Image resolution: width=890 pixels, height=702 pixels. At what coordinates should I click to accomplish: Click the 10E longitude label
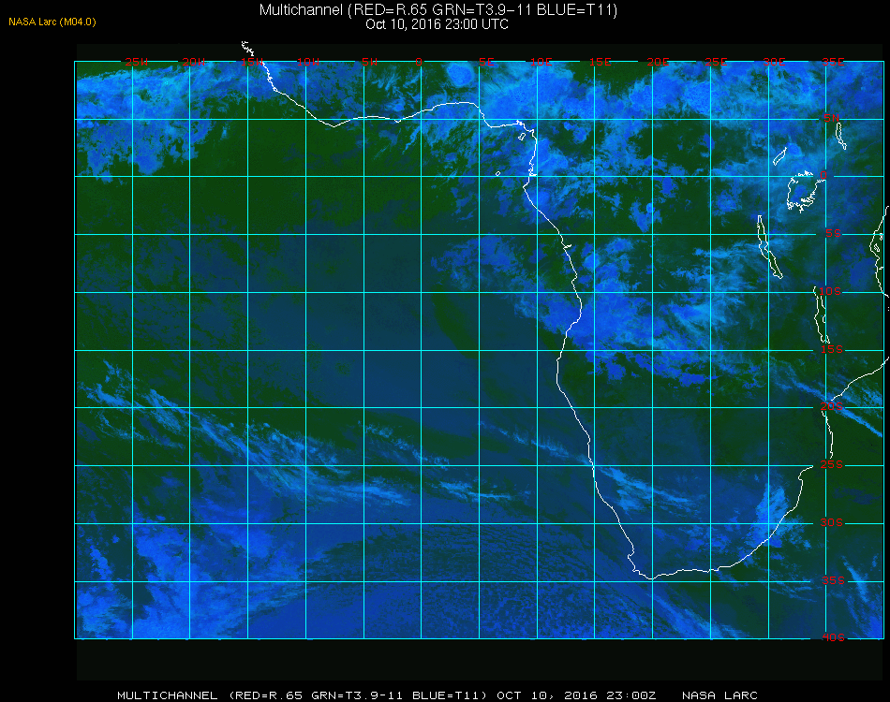[x=541, y=62]
